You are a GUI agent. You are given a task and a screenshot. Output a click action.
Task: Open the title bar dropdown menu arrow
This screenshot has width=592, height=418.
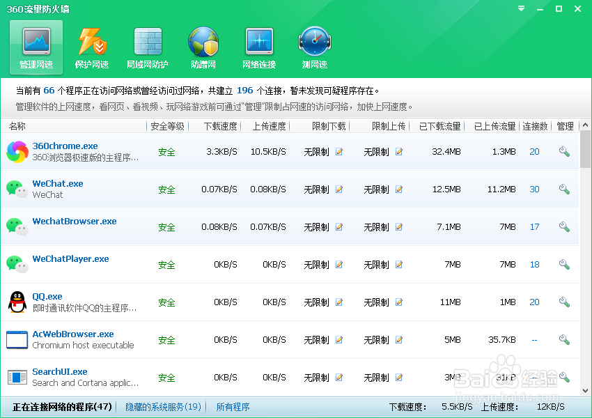point(522,8)
